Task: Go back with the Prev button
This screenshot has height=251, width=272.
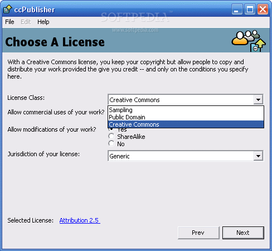Action: tap(198, 233)
